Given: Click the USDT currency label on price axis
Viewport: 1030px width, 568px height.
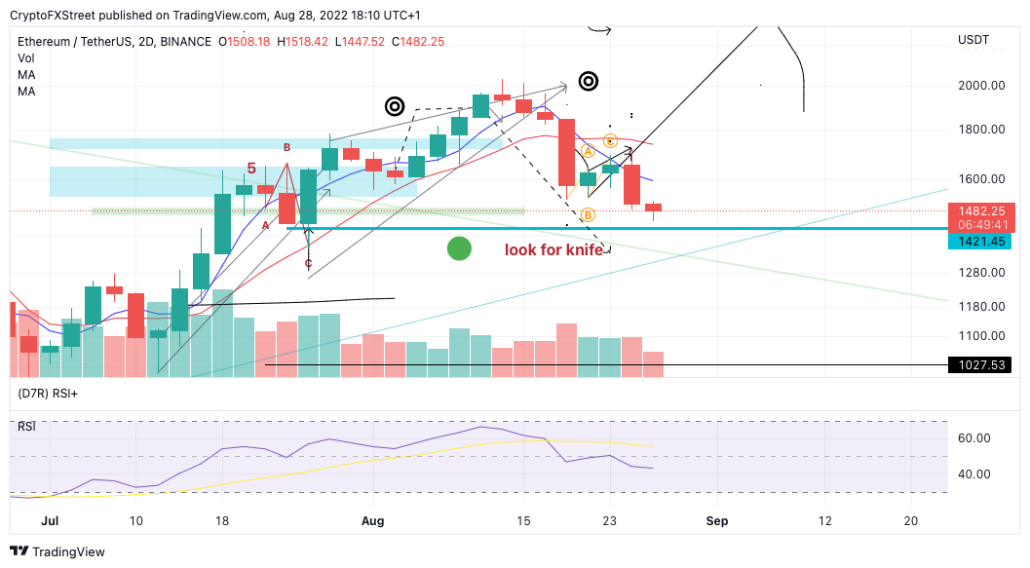Looking at the screenshot, I should pos(973,40).
